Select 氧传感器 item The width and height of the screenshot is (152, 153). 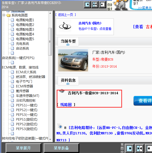pyautogui.click(x=22, y=91)
